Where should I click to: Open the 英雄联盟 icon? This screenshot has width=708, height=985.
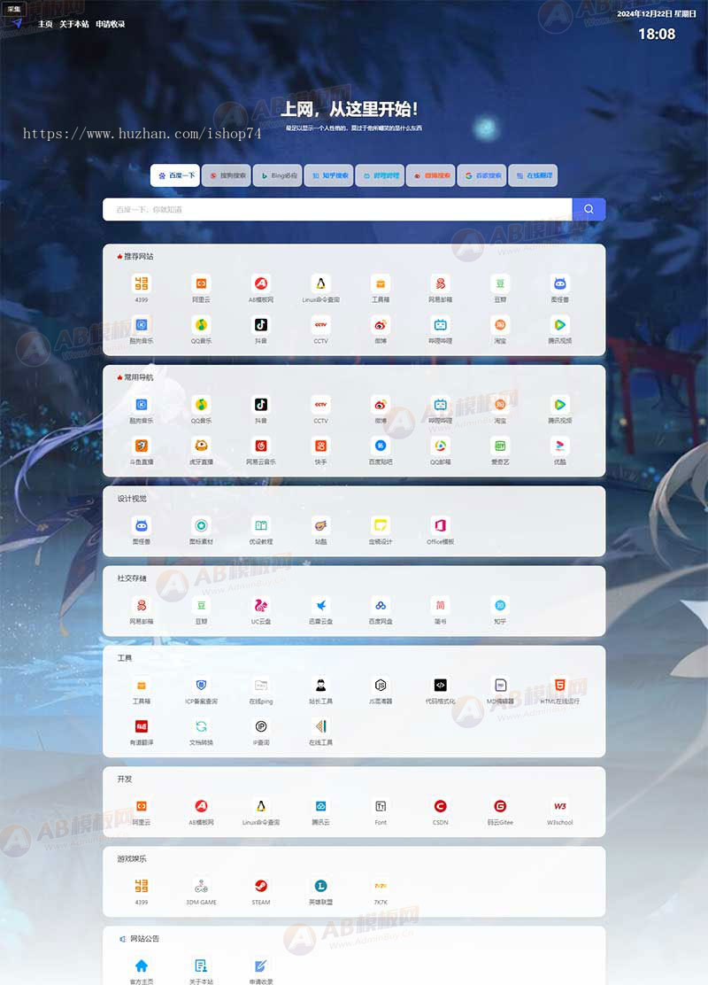click(x=320, y=886)
